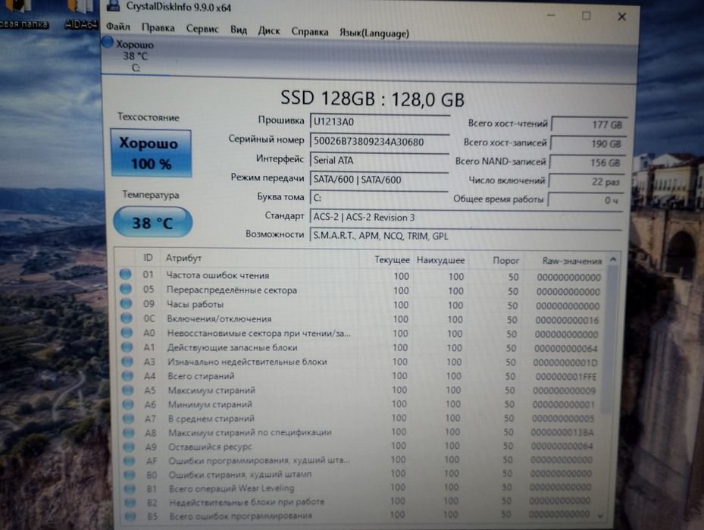Viewport: 704px width, 530px height.
Task: Select the Действующие запасные блоки row text
Action: (x=232, y=347)
